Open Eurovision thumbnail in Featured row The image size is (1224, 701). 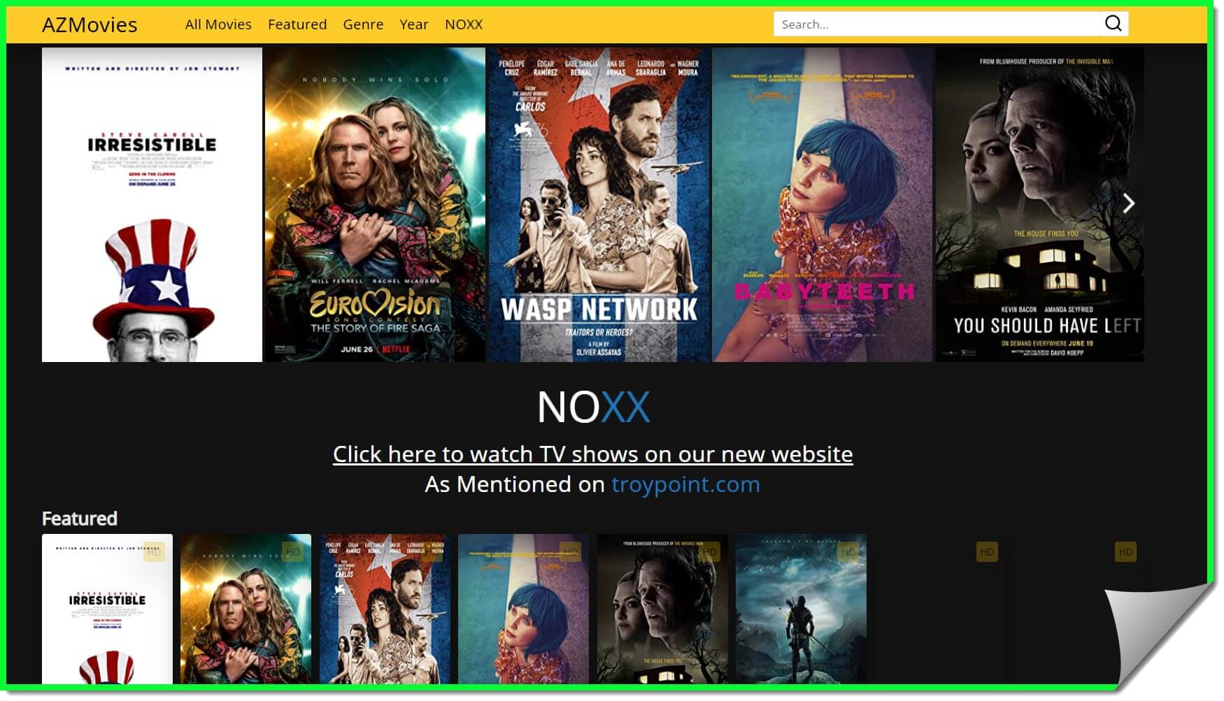[245, 609]
